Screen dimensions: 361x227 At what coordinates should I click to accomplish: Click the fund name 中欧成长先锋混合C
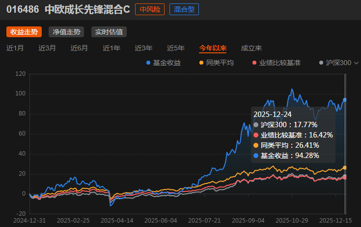click(87, 9)
